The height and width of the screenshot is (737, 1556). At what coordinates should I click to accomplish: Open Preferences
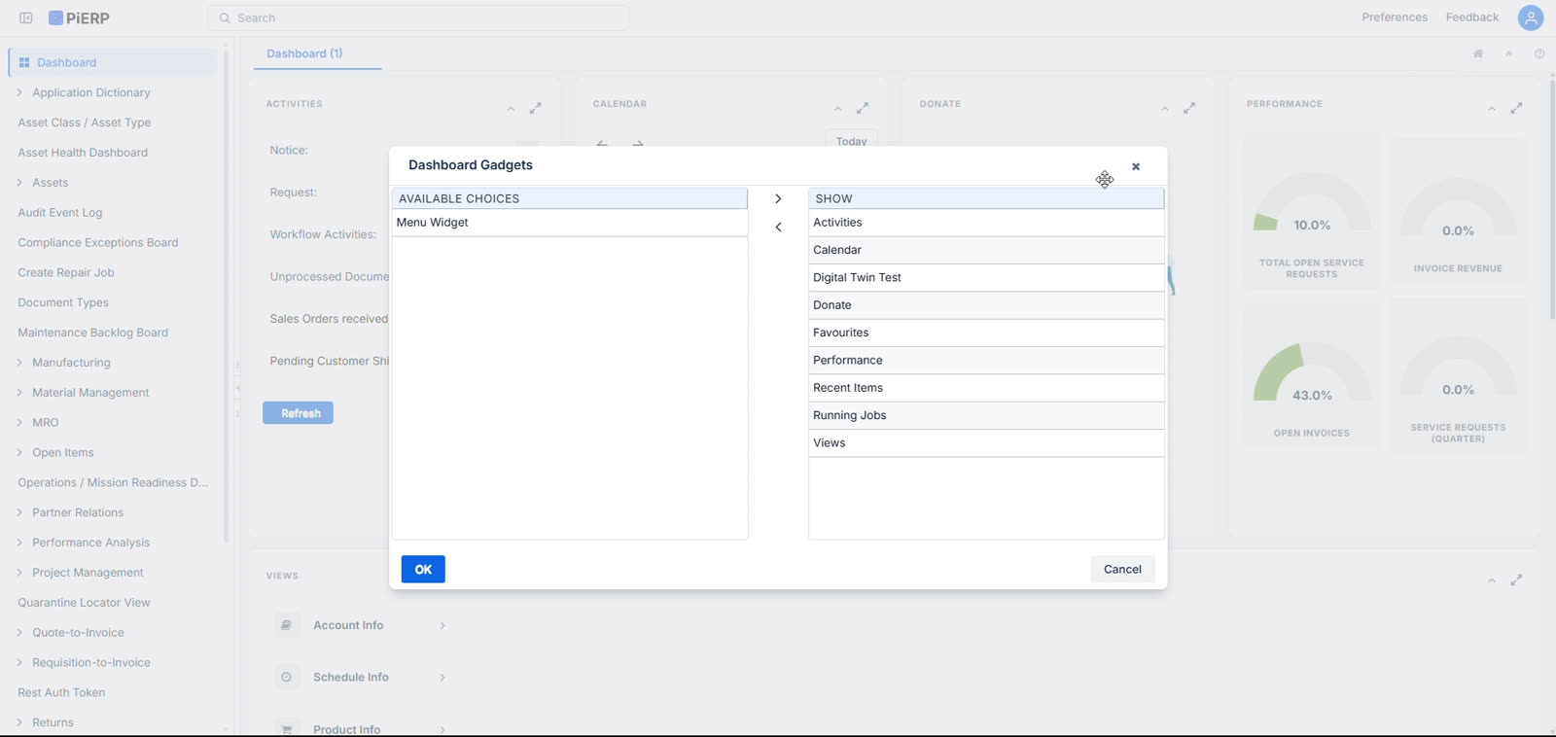point(1395,18)
